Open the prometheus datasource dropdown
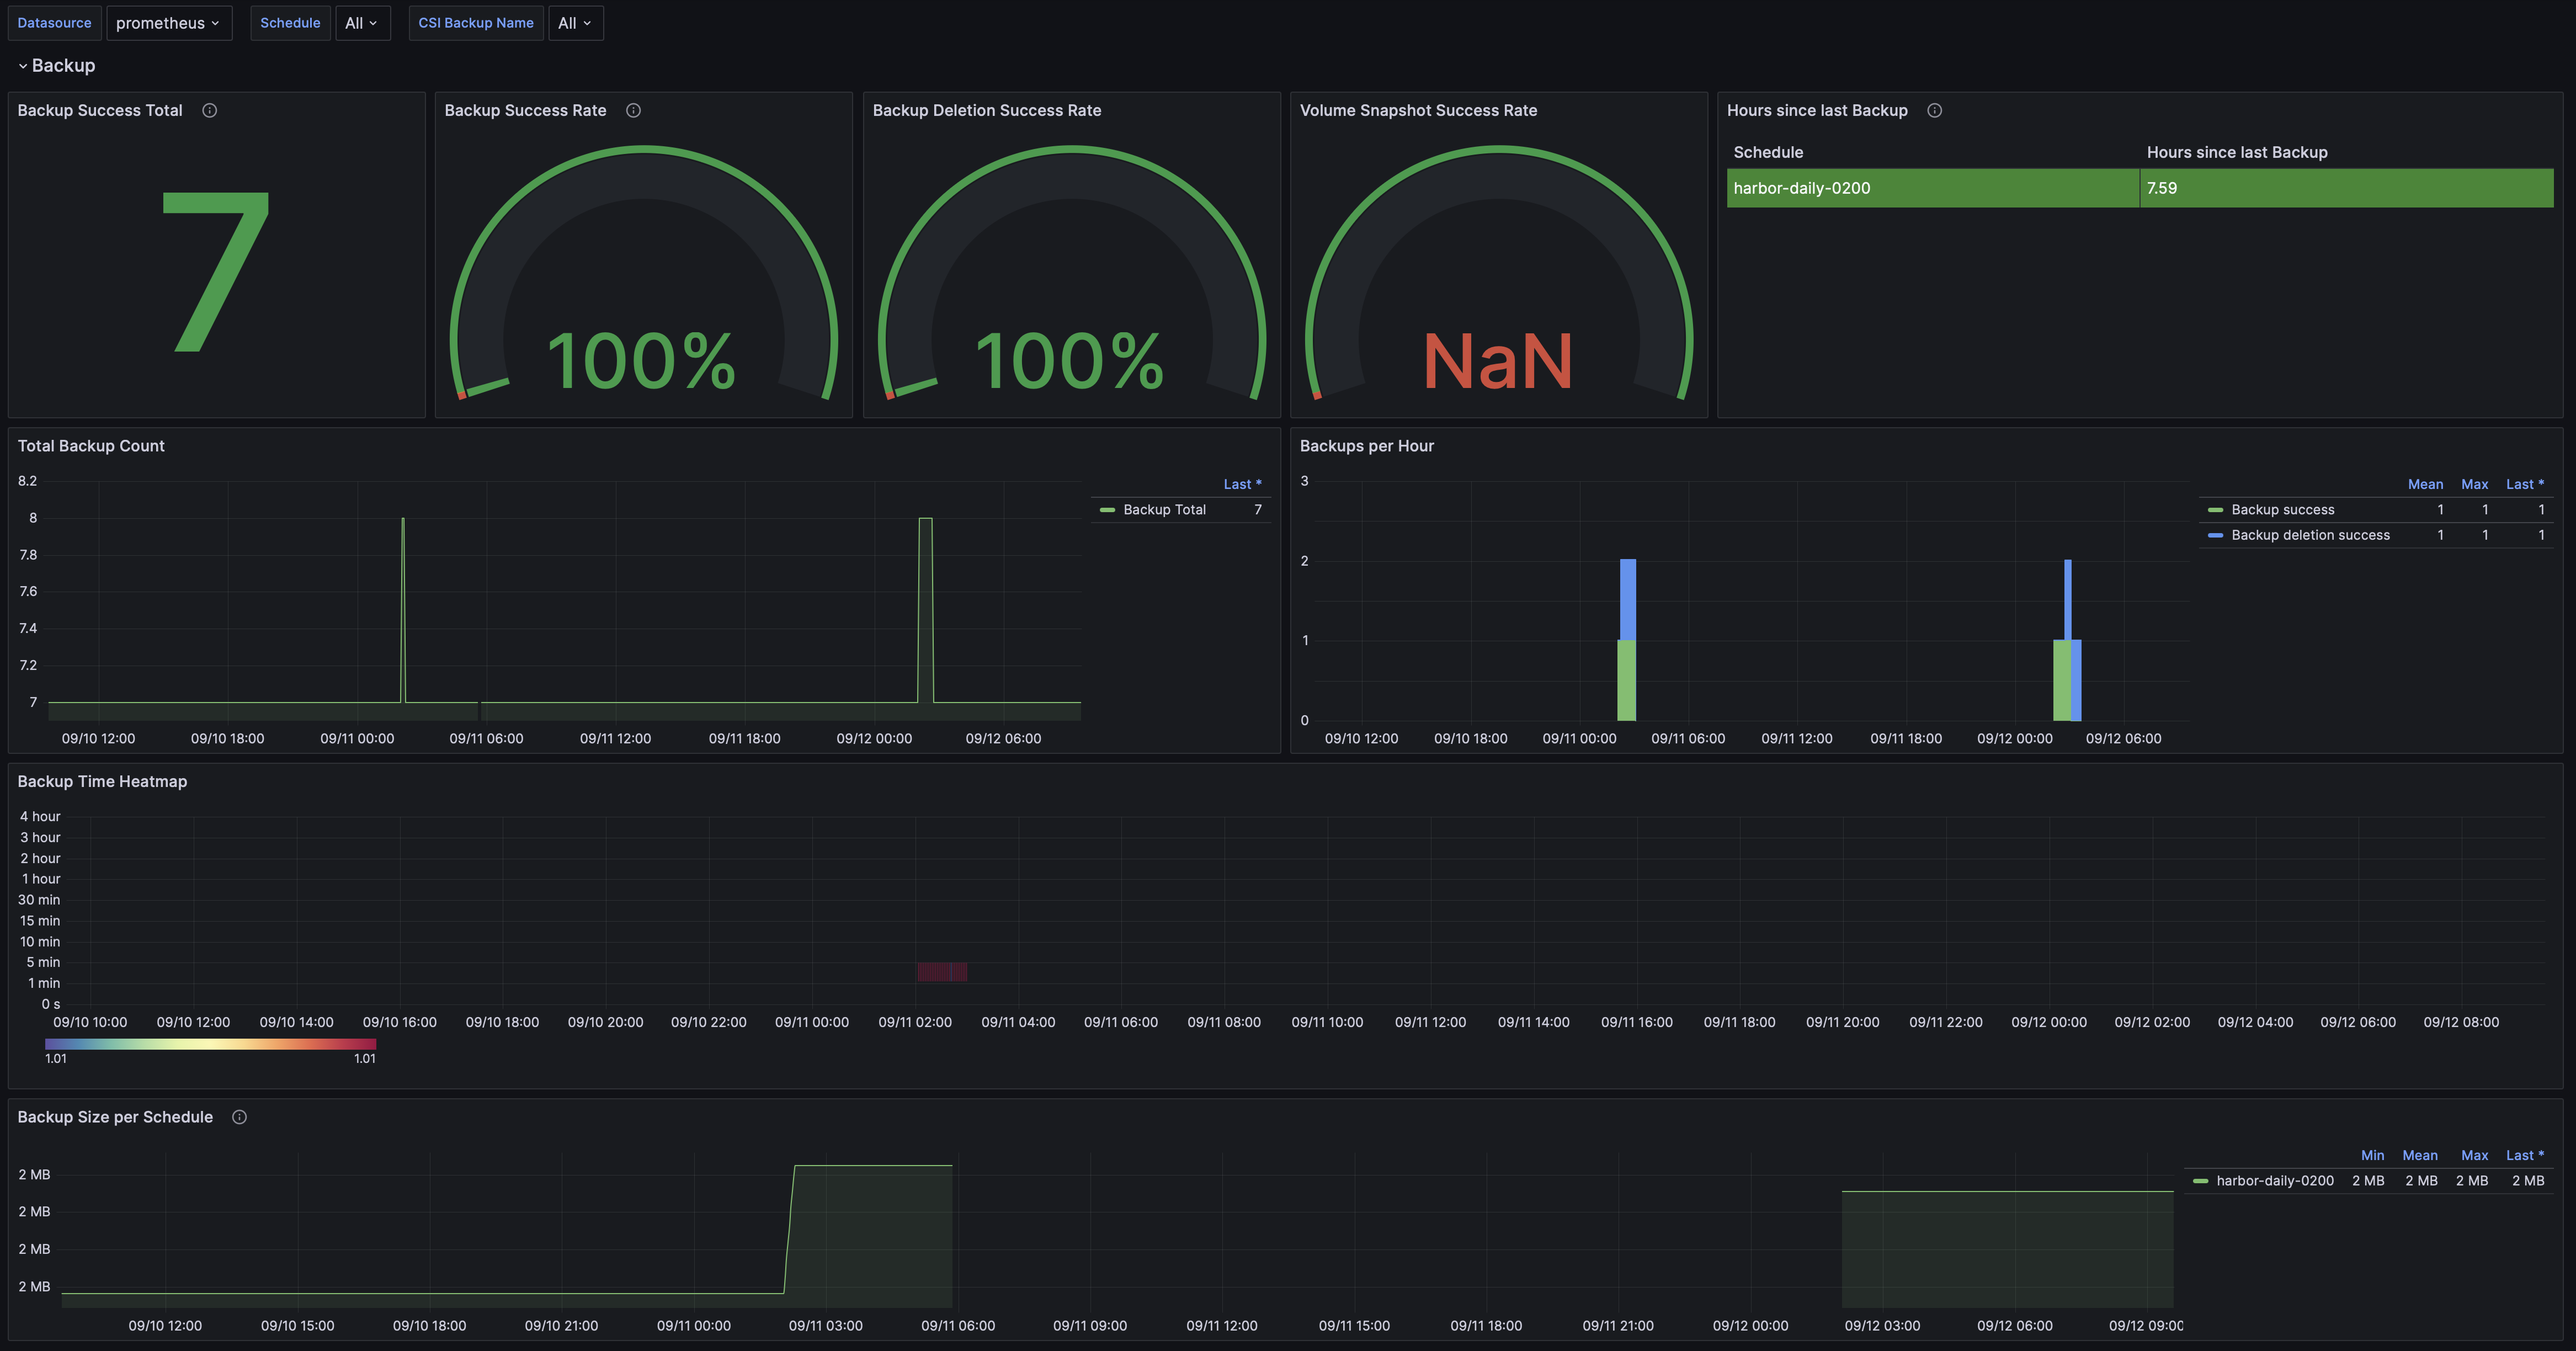This screenshot has height=1351, width=2576. [168, 23]
